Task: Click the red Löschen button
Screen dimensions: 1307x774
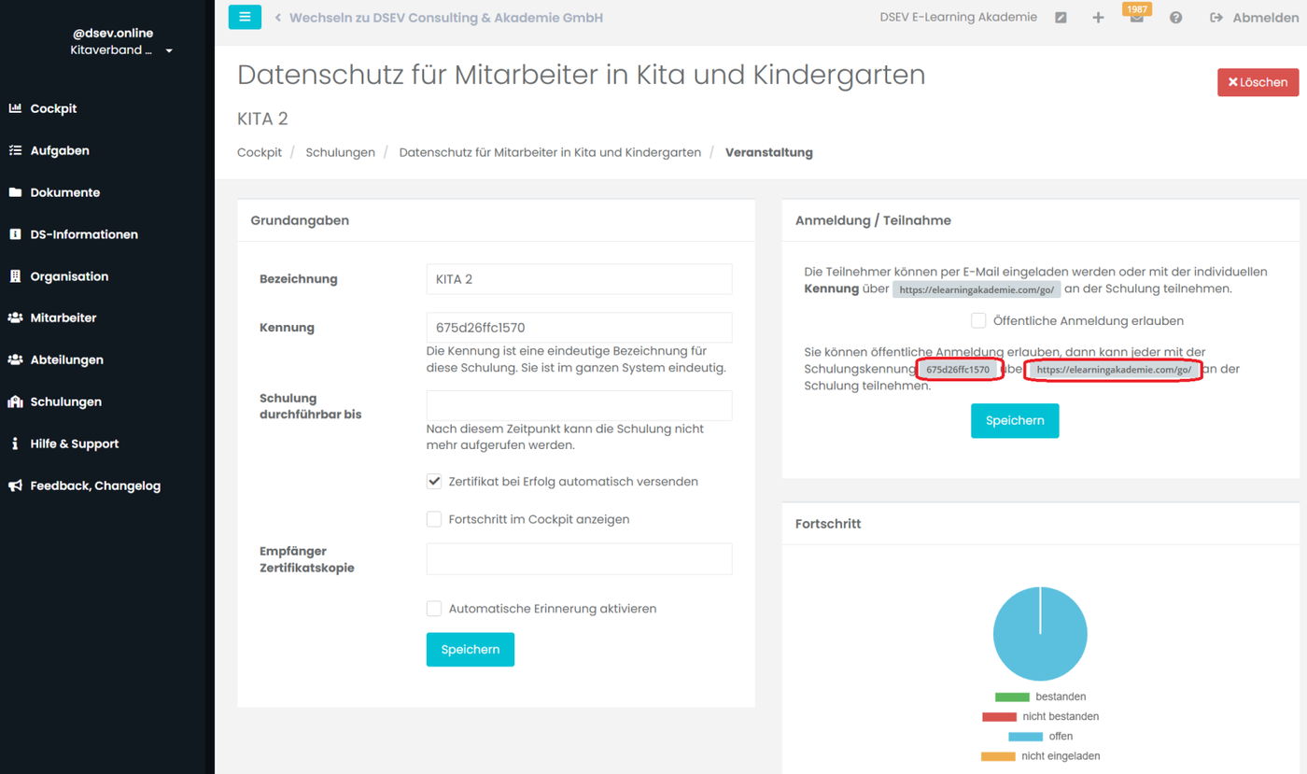Action: 1258,82
